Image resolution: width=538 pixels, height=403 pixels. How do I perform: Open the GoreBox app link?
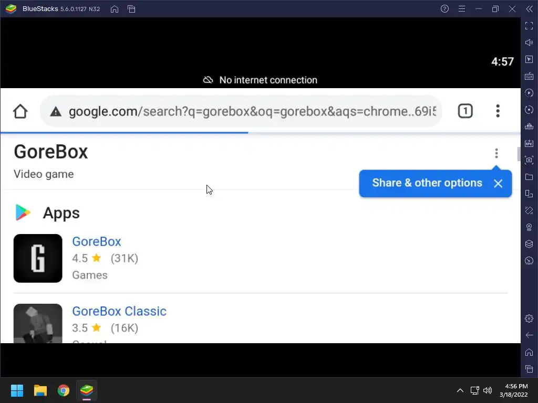pyautogui.click(x=97, y=241)
